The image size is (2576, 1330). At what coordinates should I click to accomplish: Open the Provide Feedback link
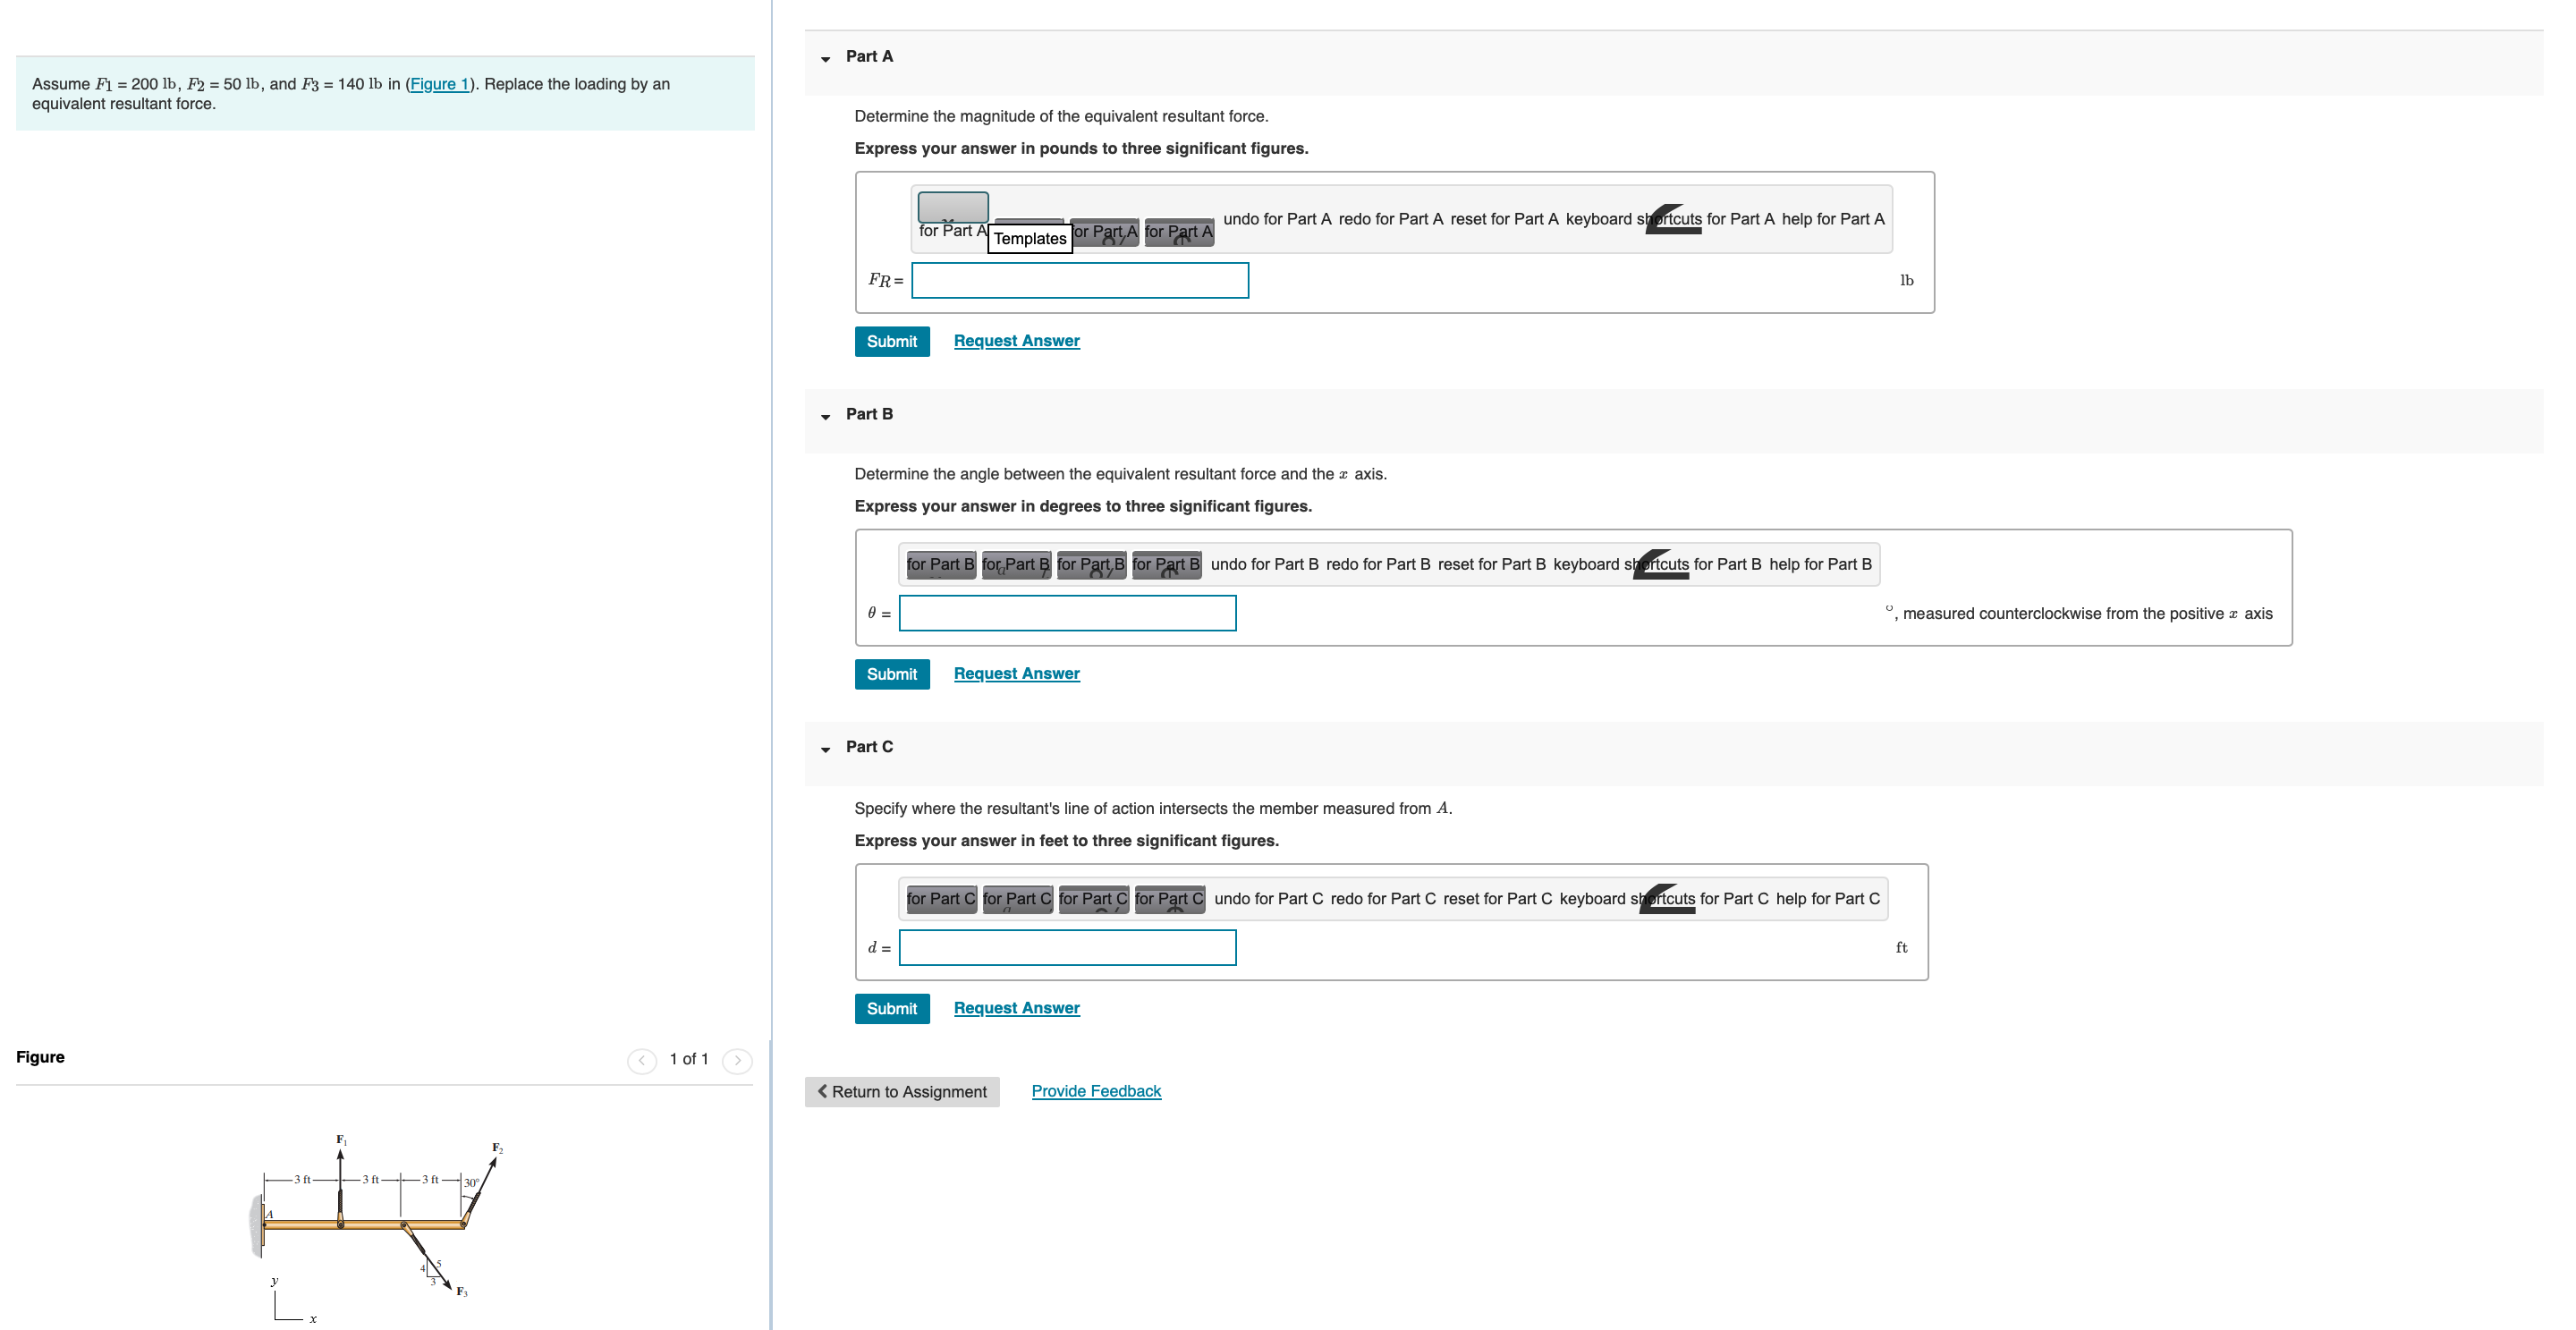click(x=1095, y=1091)
